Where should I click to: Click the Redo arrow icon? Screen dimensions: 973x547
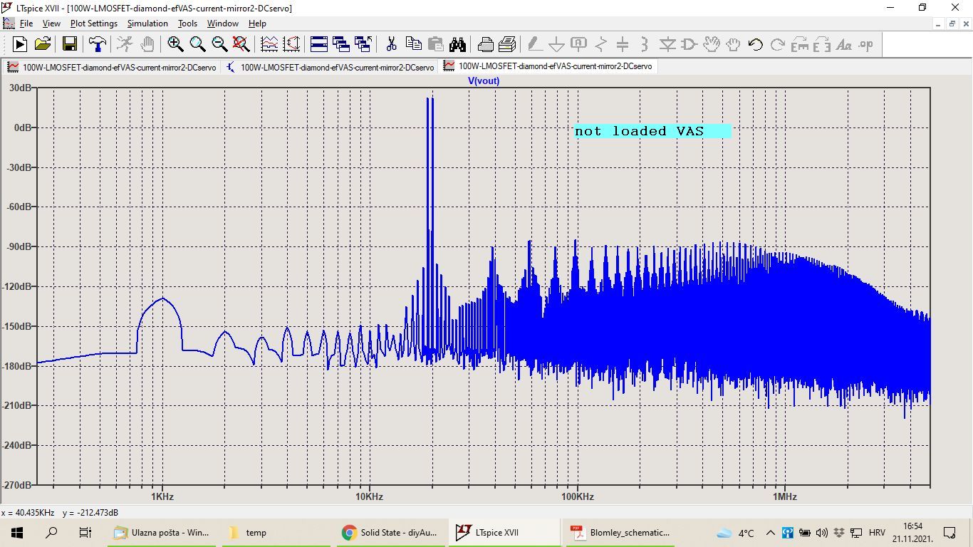tap(778, 44)
